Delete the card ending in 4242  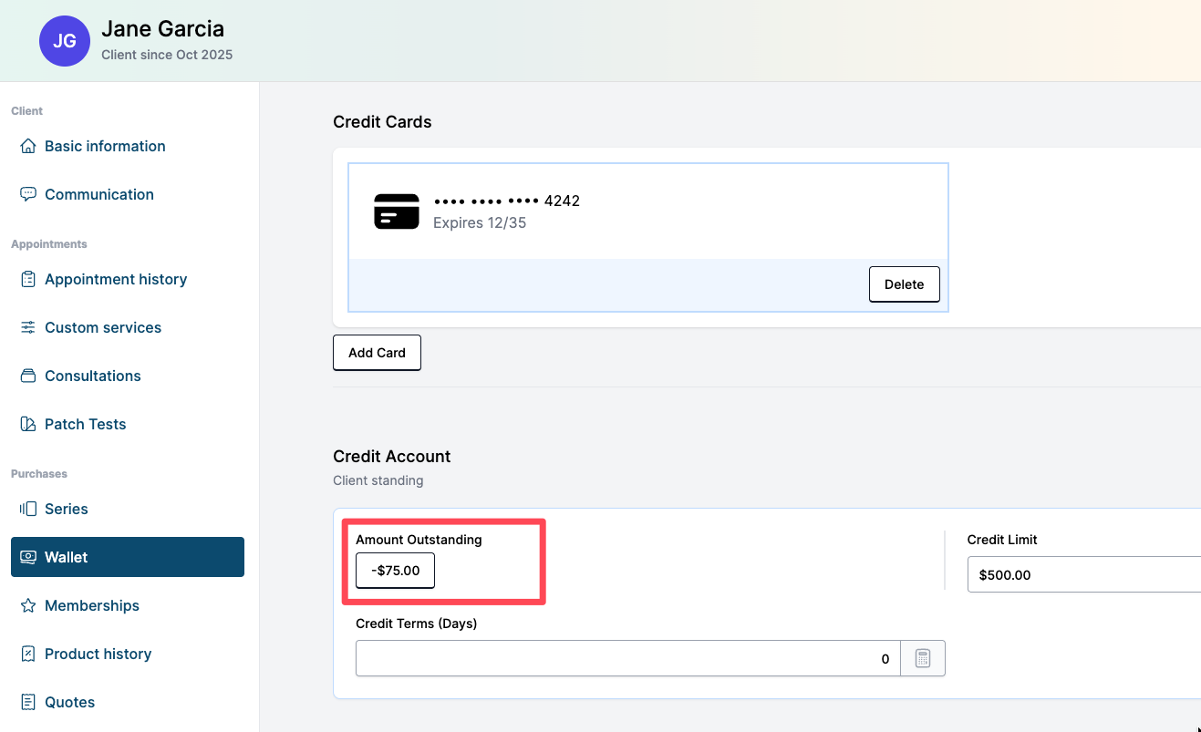(904, 284)
